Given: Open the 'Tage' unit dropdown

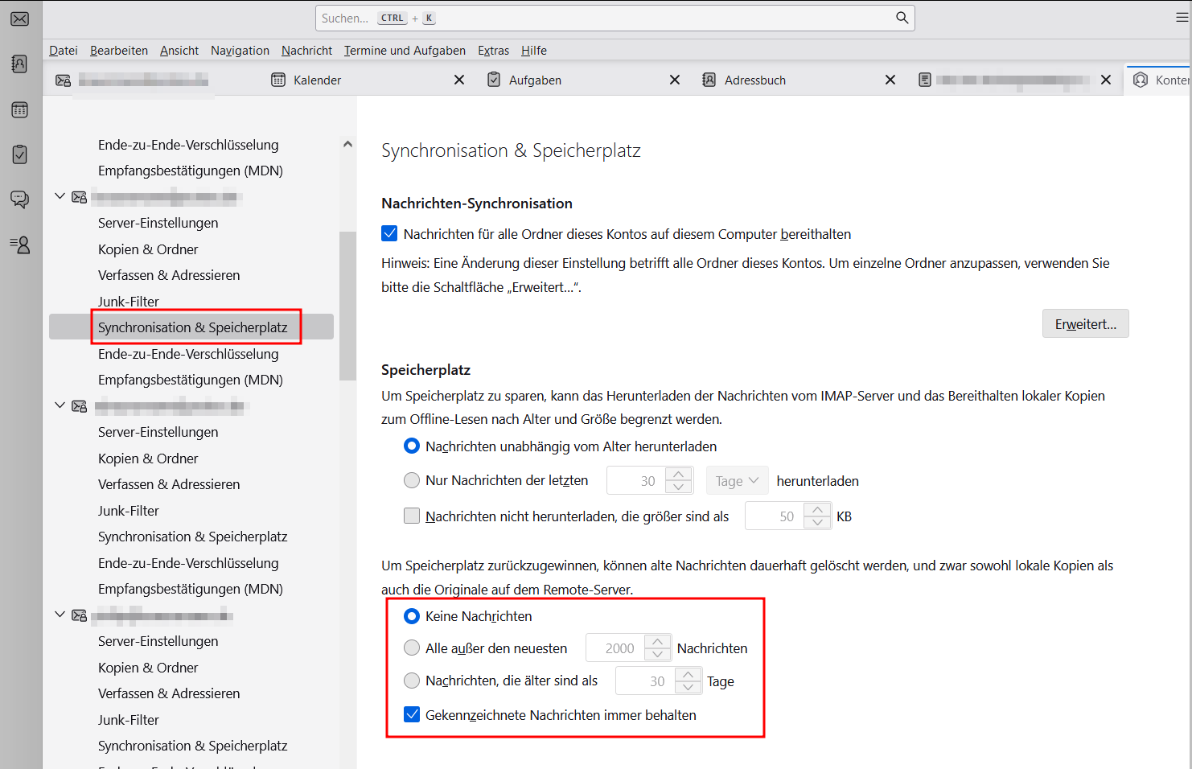Looking at the screenshot, I should 737,481.
